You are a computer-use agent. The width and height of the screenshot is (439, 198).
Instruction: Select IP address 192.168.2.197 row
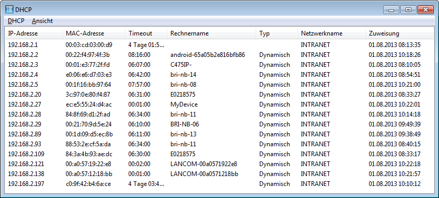tap(219, 184)
